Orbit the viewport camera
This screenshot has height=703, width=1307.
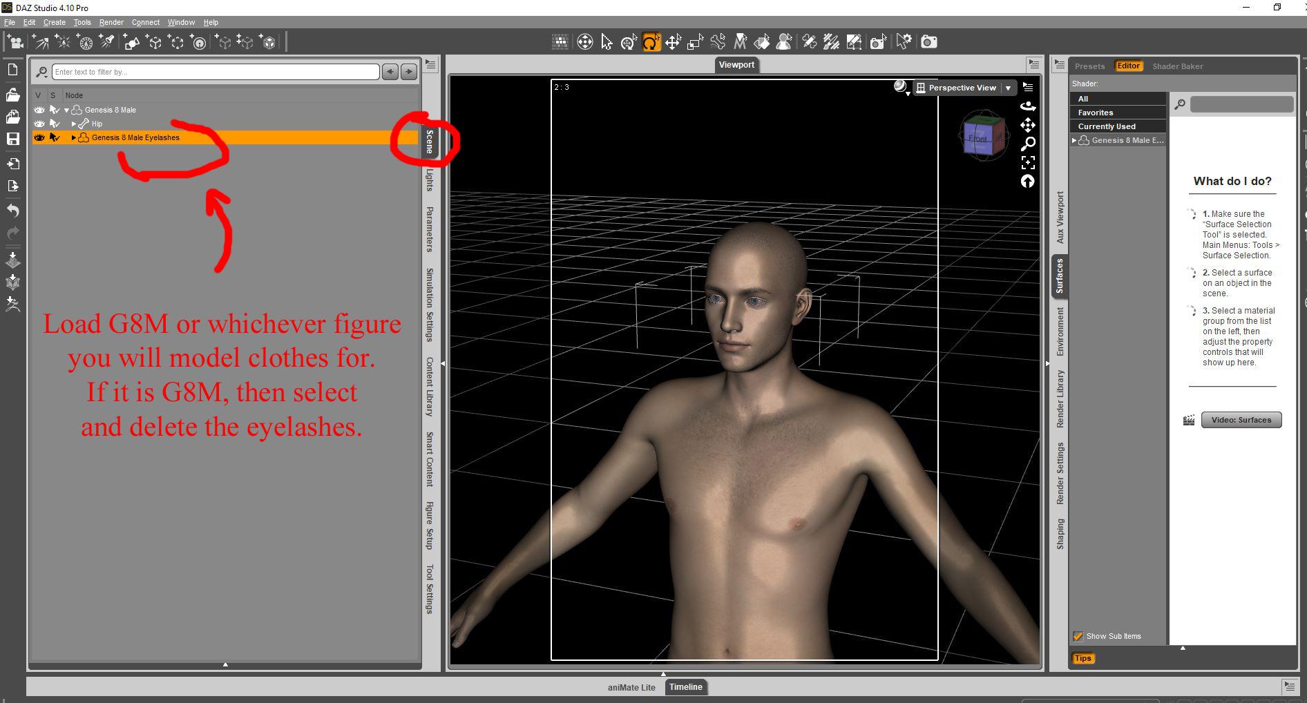point(1028,106)
